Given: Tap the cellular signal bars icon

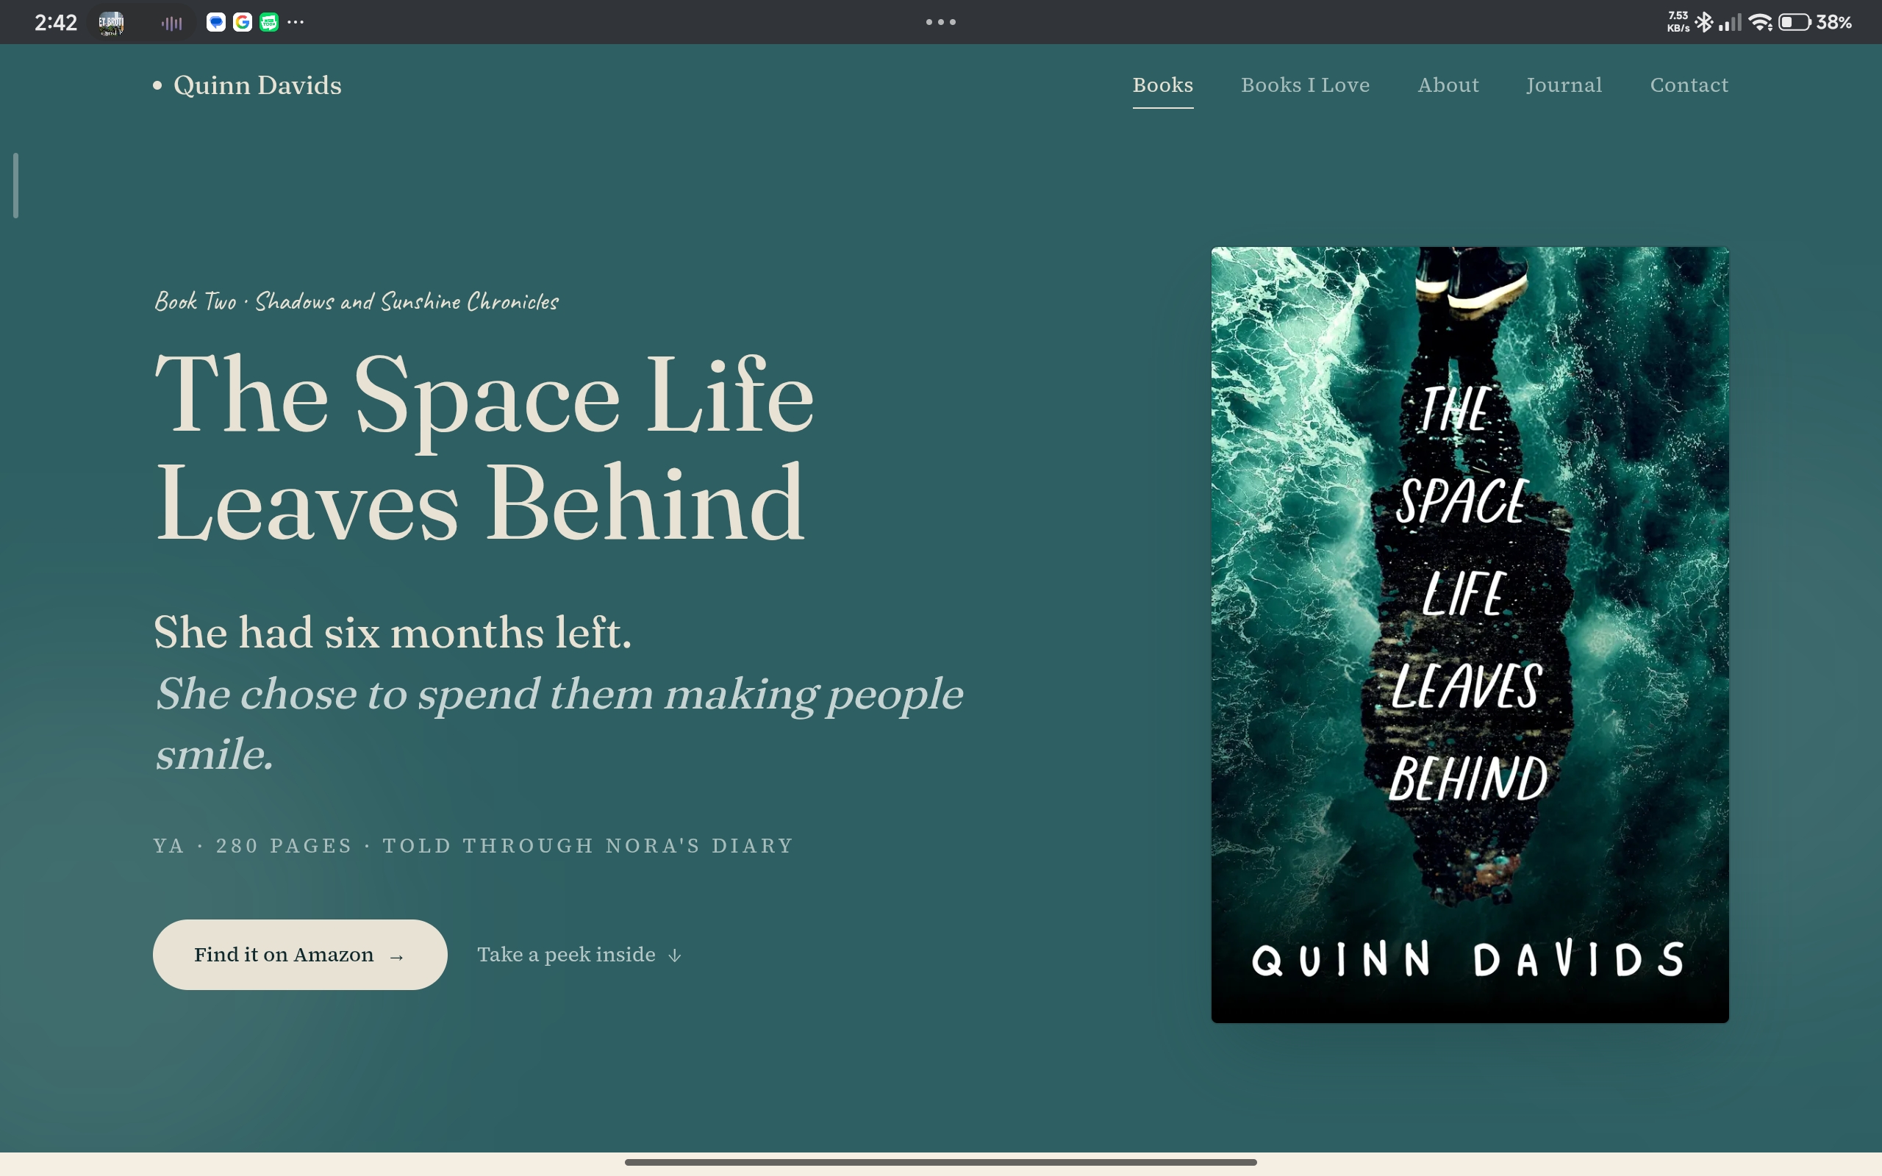Looking at the screenshot, I should click(x=1731, y=23).
